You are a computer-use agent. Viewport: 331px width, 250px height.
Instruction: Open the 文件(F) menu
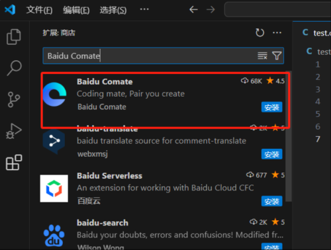click(x=39, y=10)
